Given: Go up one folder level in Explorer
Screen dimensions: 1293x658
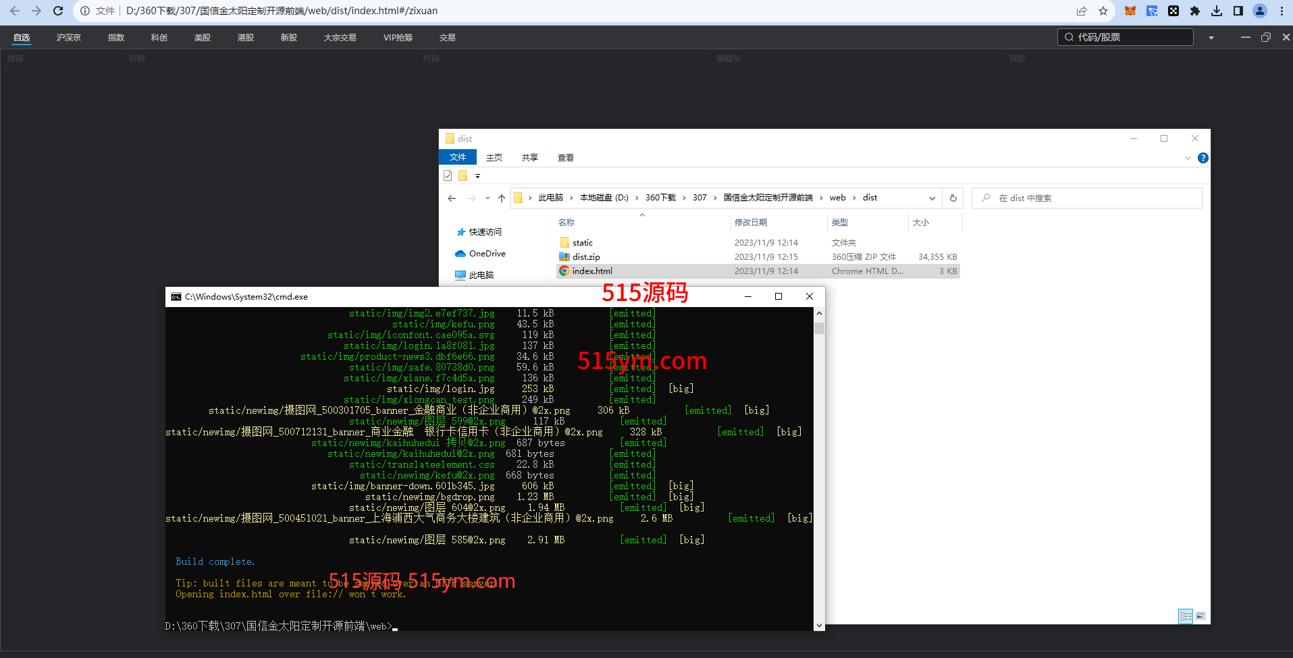Looking at the screenshot, I should (x=501, y=198).
